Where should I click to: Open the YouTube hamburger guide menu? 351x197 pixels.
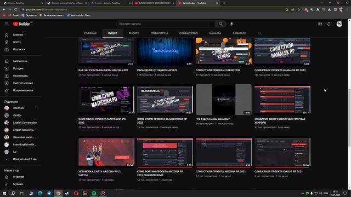[7, 24]
